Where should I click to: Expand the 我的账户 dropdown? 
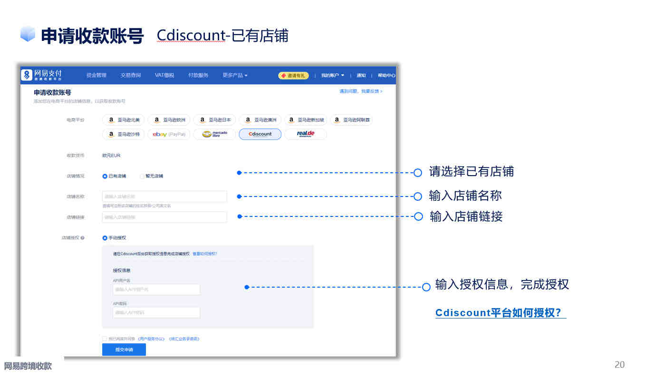click(333, 75)
